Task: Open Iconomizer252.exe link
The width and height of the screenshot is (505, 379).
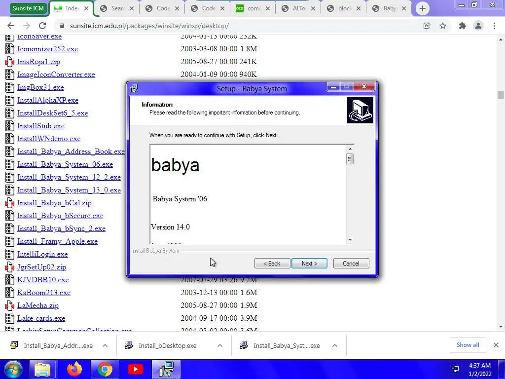Action: (47, 49)
